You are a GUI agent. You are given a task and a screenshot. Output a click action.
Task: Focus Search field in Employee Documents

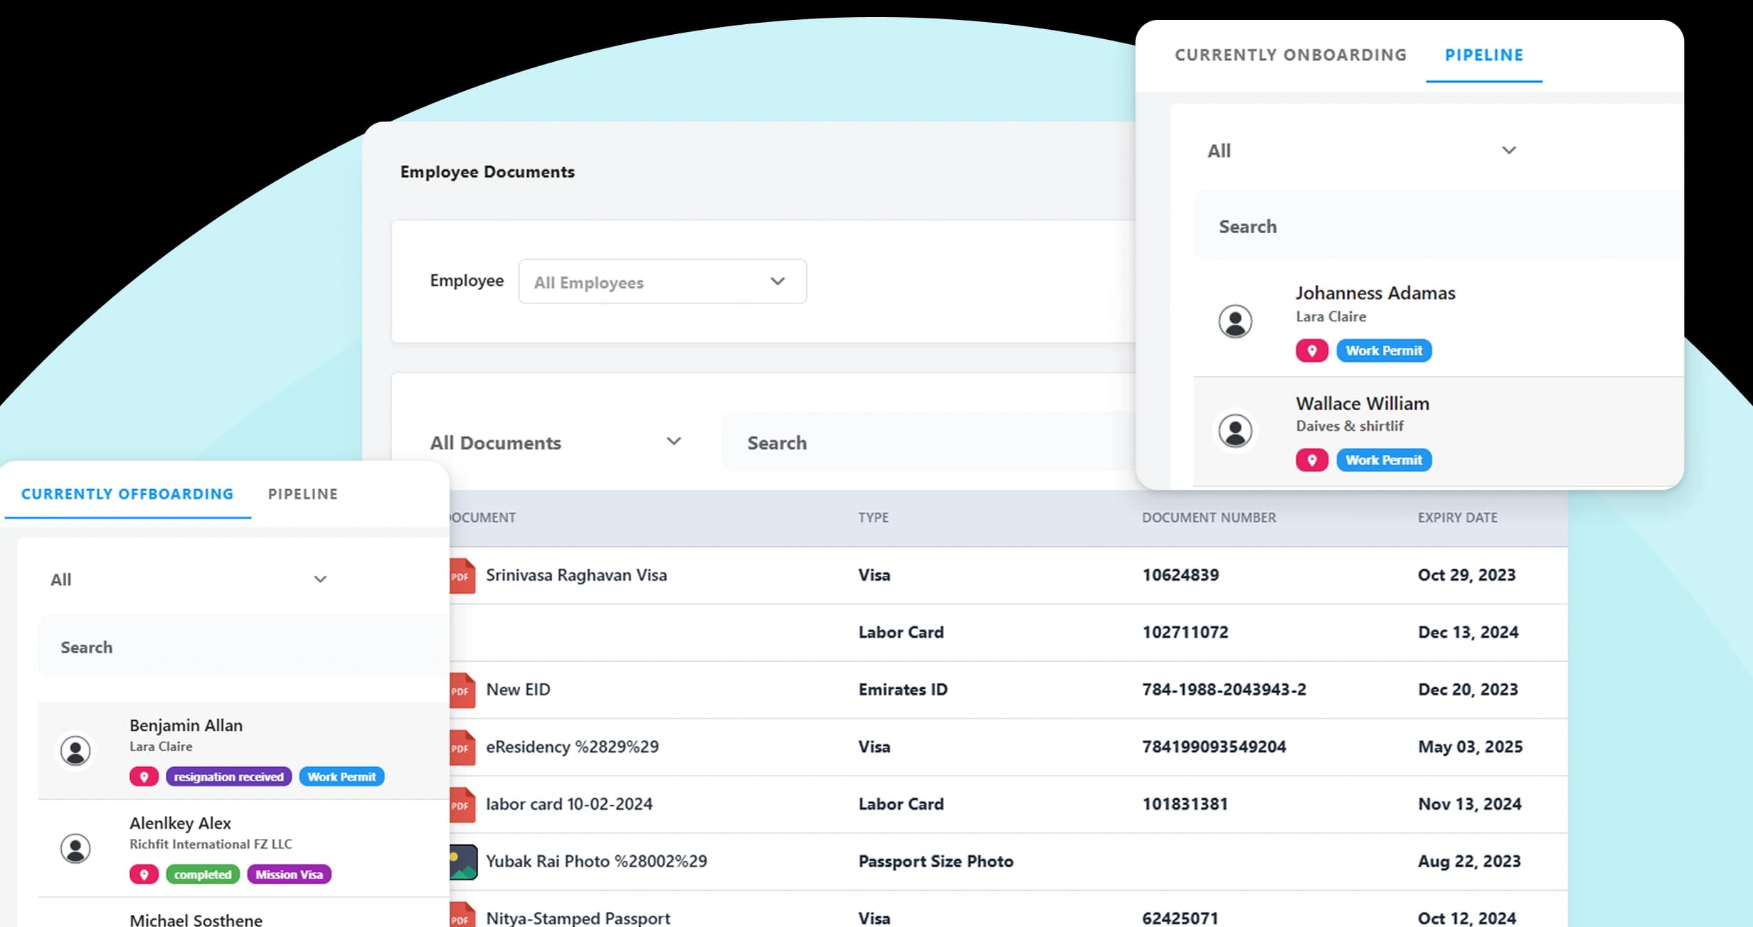click(928, 442)
